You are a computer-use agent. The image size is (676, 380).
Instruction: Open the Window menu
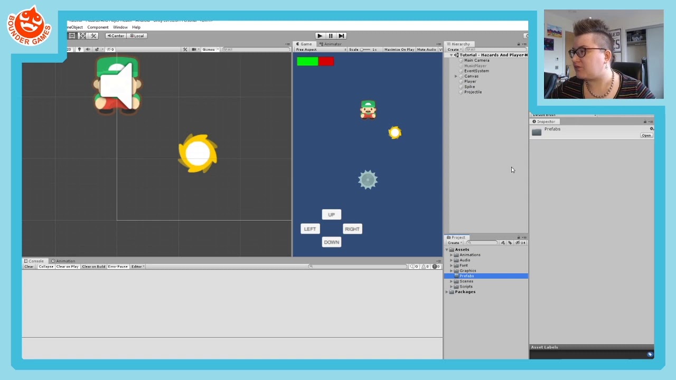pos(120,27)
